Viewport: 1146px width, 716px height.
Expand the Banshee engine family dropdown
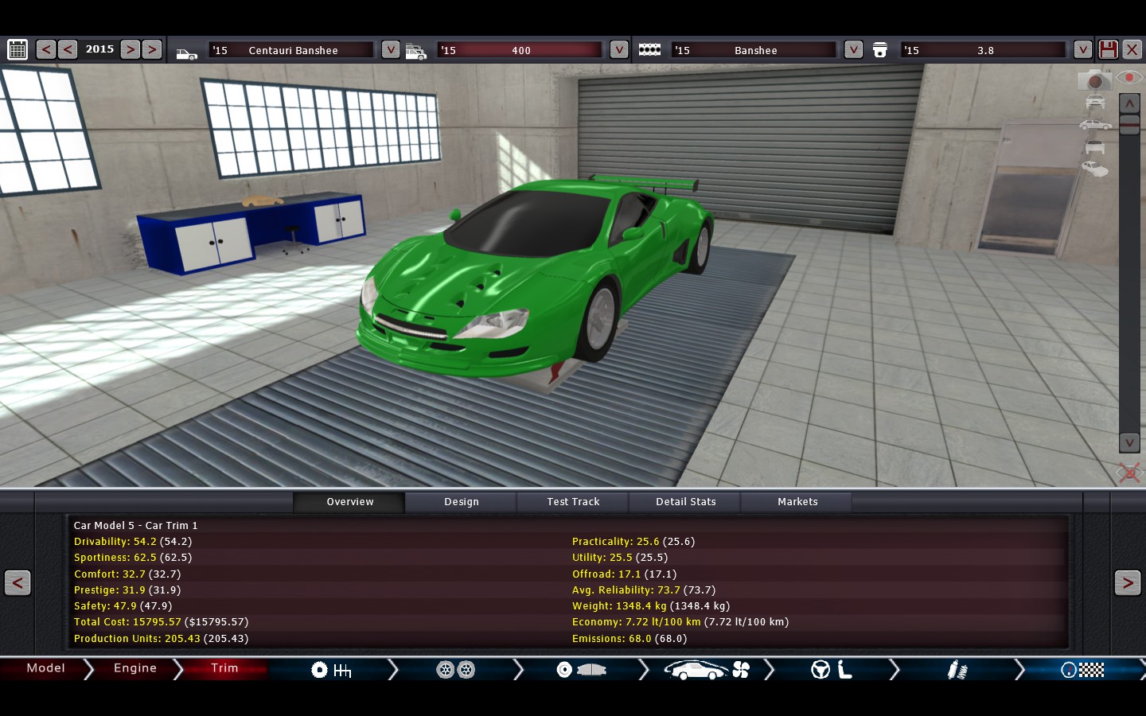coord(853,49)
